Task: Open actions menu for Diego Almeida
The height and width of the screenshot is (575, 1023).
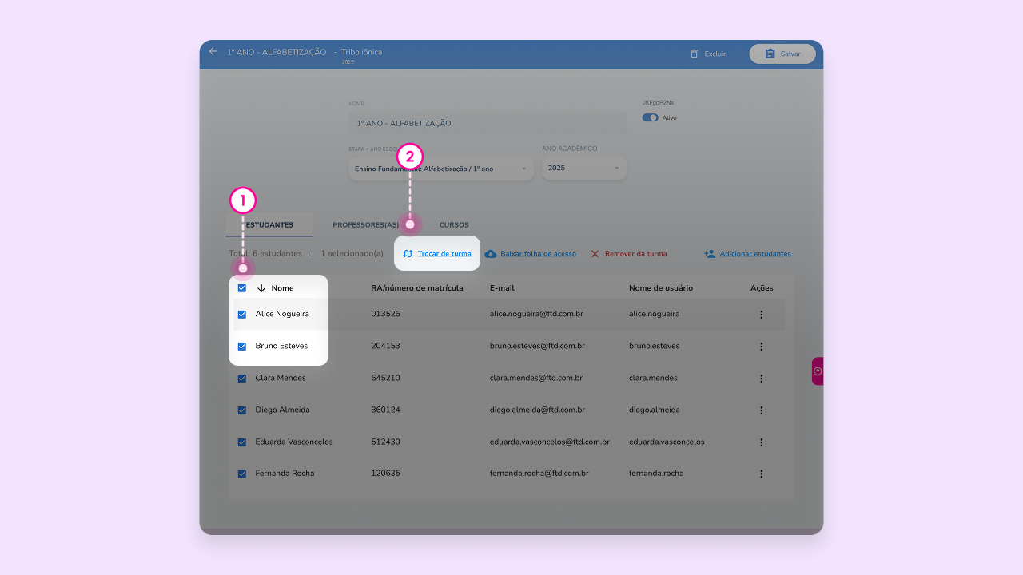Action: (x=761, y=410)
